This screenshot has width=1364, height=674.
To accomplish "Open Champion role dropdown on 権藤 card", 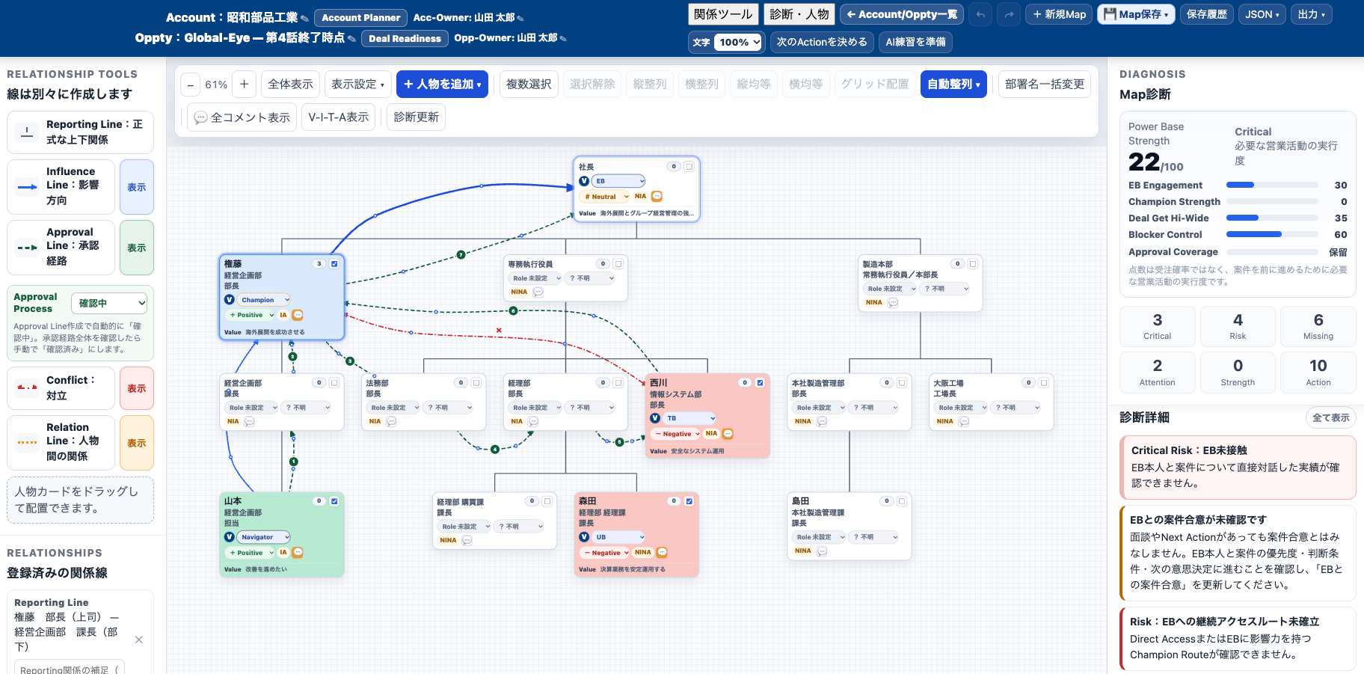I will pyautogui.click(x=264, y=299).
